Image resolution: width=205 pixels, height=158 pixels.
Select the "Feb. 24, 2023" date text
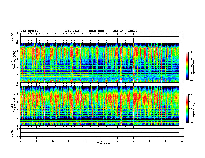click(x=72, y=31)
